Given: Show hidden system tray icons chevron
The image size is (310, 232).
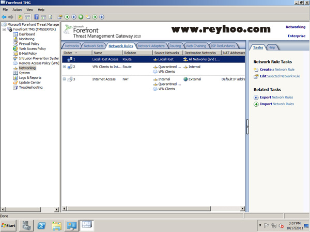Looking at the screenshot, I should (260, 225).
